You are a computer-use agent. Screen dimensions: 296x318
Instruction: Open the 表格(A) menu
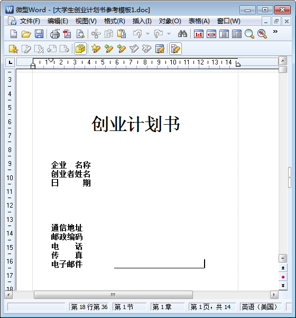point(199,21)
